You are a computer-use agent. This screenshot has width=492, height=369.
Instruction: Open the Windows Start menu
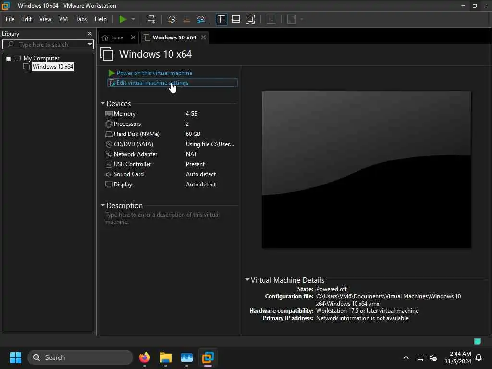click(15, 357)
